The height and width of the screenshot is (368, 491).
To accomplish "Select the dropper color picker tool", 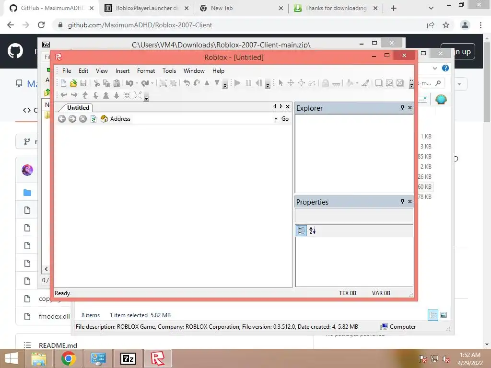I will (365, 83).
